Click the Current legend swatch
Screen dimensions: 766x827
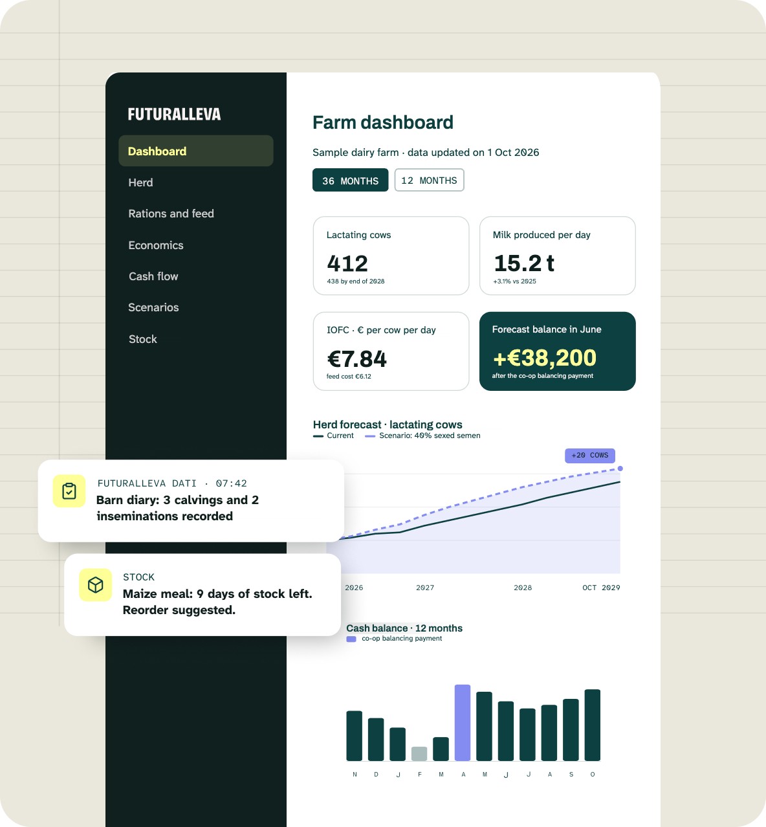pyautogui.click(x=318, y=436)
